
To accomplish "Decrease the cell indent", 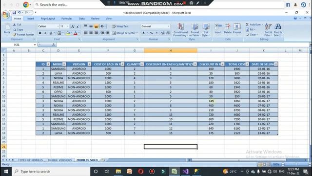I will (102, 33).
